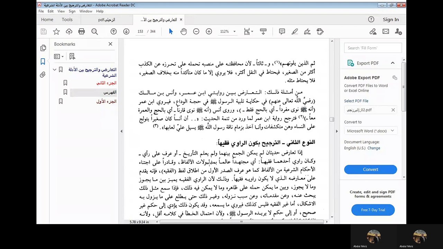443x249 pixels.
Task: Switch to the الزحيلي.pdf document tab
Action: 107,20
